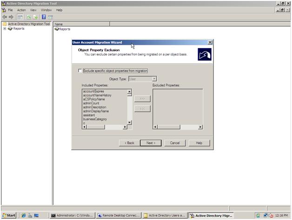The height and width of the screenshot is (220, 292).
Task: Cancel the migration wizard
Action: (x=175, y=143)
